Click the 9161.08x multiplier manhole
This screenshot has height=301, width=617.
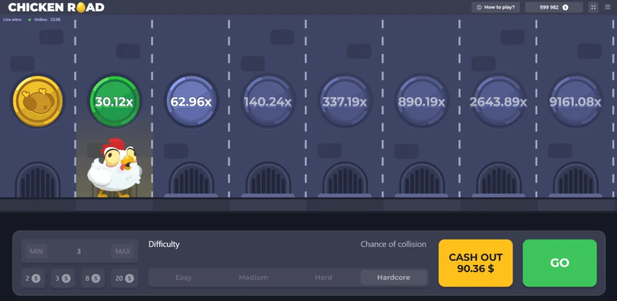point(575,101)
